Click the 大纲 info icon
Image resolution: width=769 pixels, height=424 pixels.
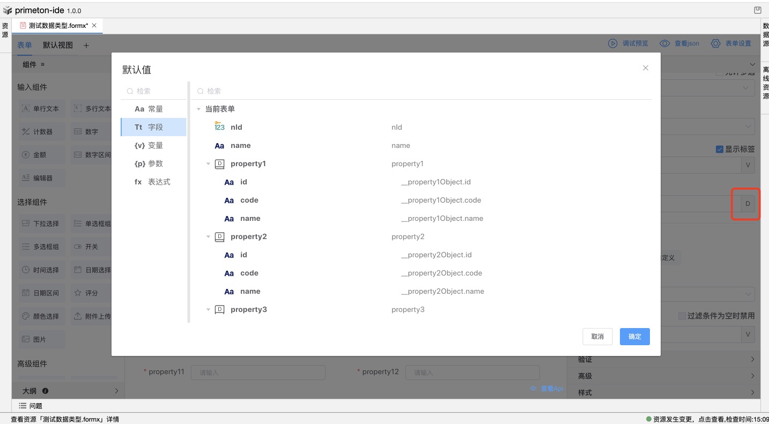(x=46, y=391)
